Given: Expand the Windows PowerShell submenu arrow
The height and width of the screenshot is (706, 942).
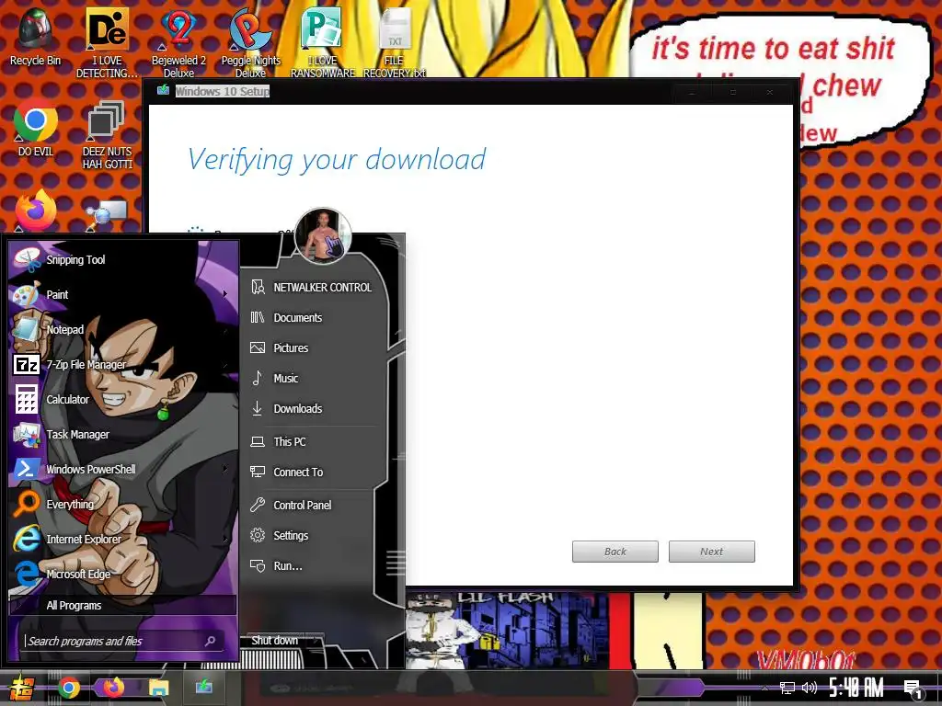Looking at the screenshot, I should [x=225, y=468].
